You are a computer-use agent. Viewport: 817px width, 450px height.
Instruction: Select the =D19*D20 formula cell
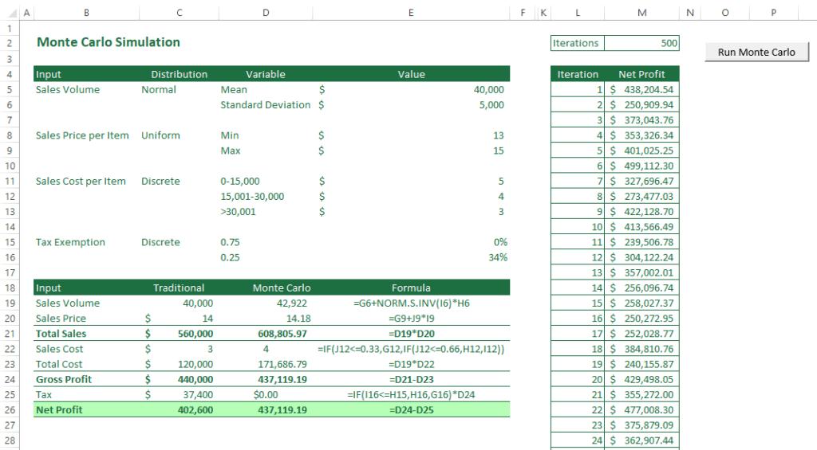(x=411, y=334)
